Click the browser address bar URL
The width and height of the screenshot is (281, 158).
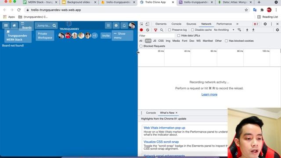[x=56, y=10]
